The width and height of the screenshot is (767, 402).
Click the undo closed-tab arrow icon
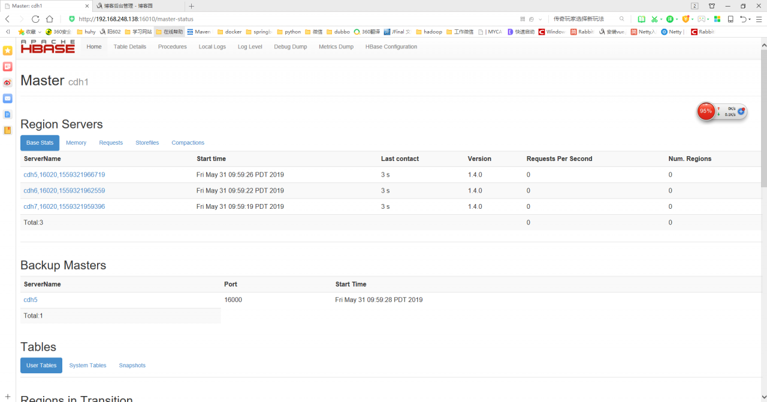coord(743,19)
